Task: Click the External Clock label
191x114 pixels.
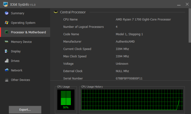Action: [x=73, y=71]
